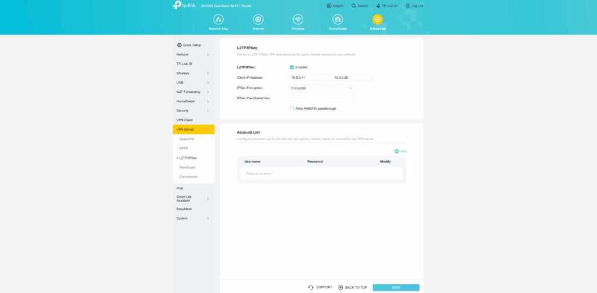The image size is (597, 293).
Task: Click the Add link text
Action: [403, 151]
